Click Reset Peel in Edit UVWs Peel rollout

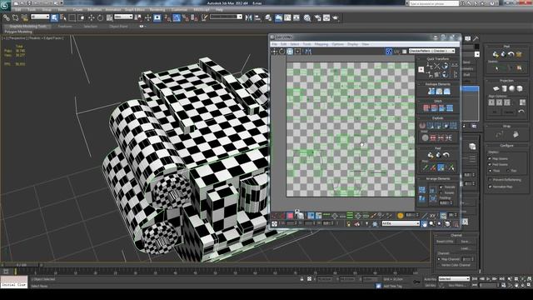pos(446,155)
